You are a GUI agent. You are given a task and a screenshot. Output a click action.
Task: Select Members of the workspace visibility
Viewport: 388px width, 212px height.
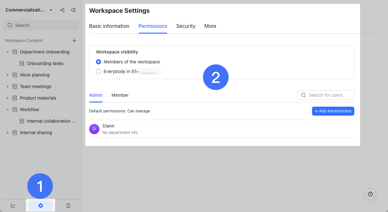tap(98, 62)
